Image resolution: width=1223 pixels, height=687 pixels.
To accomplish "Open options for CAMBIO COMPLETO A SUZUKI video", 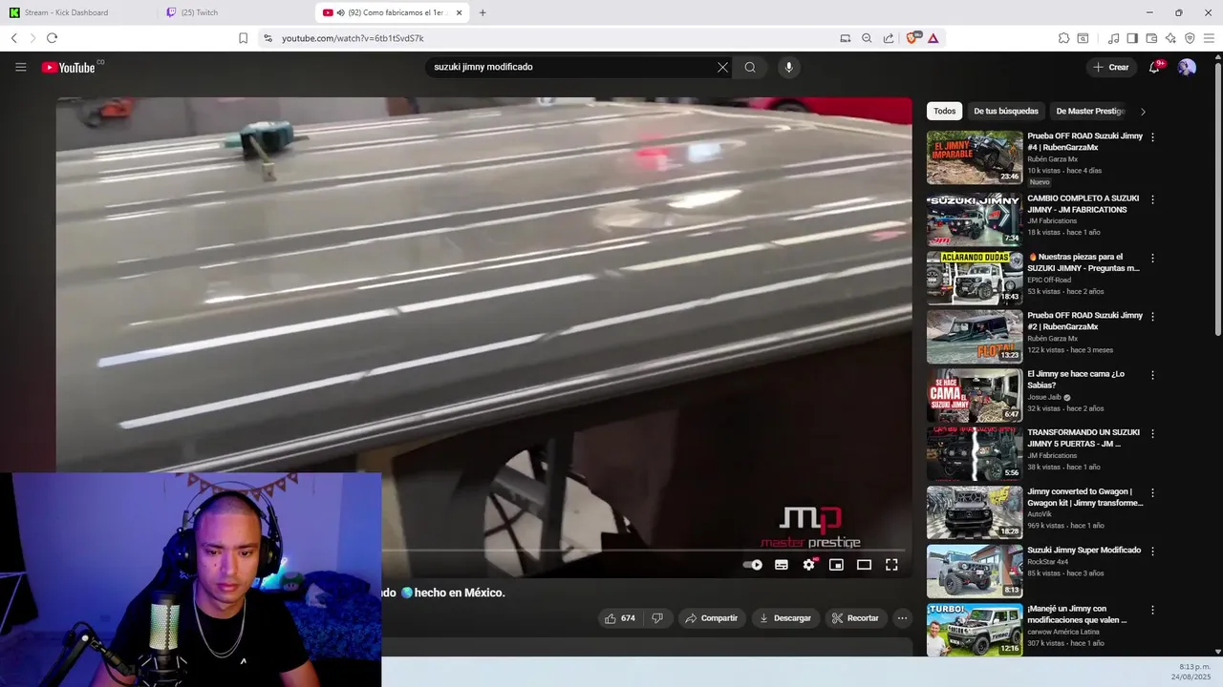I will 1152,199.
